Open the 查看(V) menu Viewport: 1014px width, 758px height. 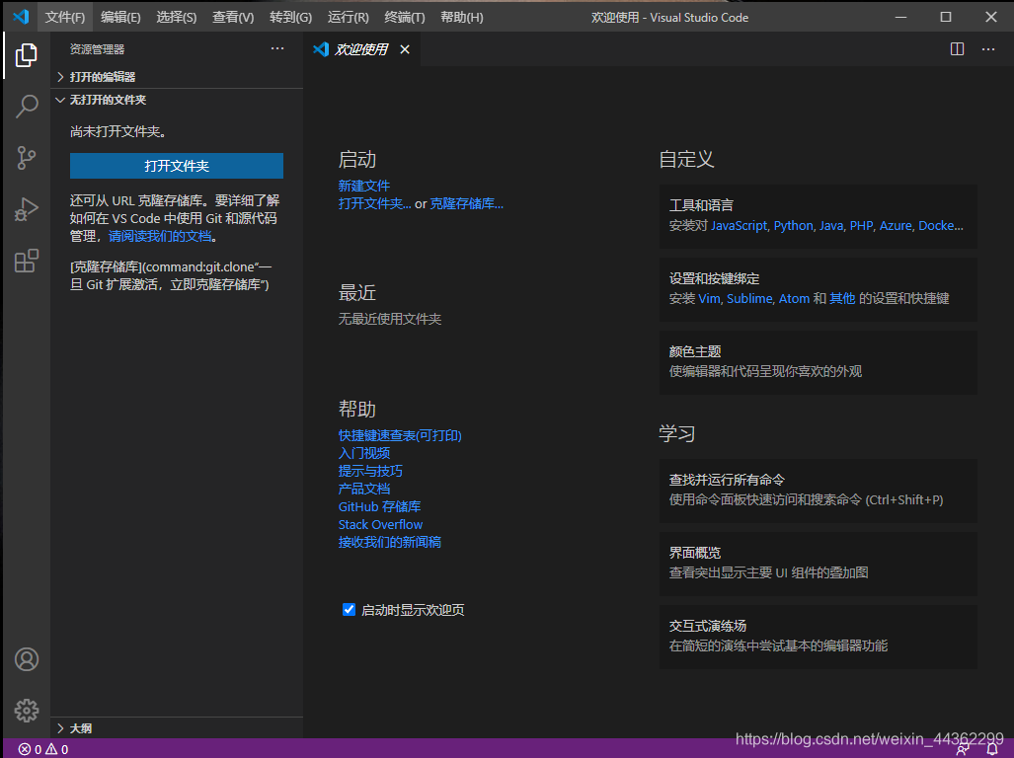pos(233,18)
